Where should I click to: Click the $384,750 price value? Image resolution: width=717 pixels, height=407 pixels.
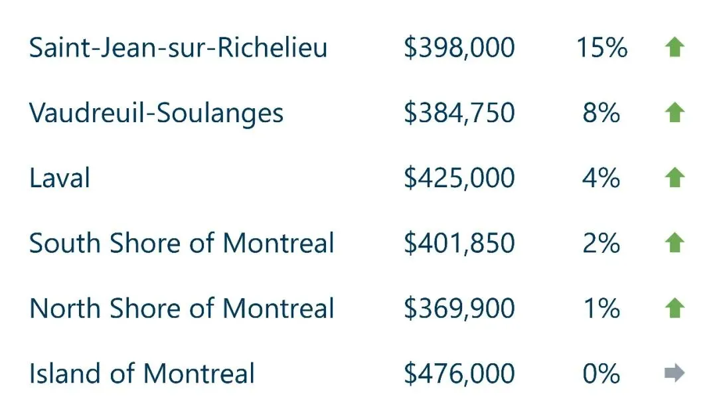(459, 113)
